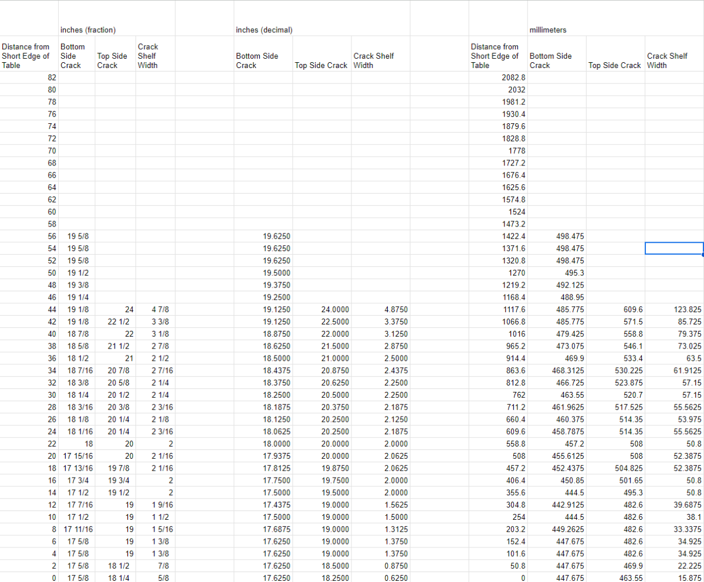Click the cell showing 1778
704x582 pixels.
click(x=498, y=151)
